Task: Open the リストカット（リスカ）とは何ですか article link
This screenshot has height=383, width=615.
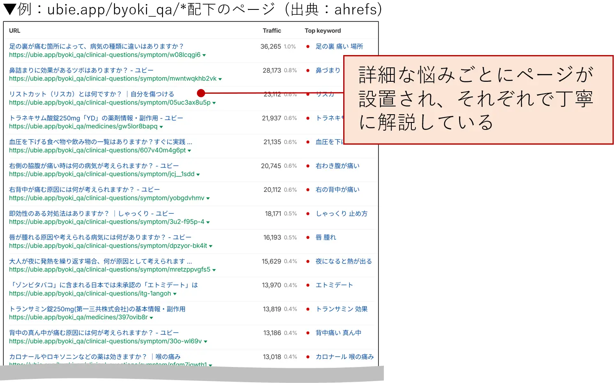Action: pos(92,94)
